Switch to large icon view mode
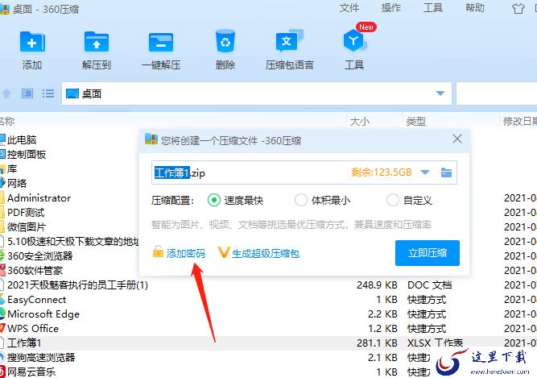 click(x=27, y=93)
